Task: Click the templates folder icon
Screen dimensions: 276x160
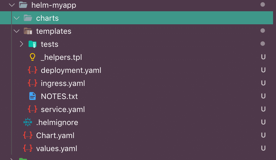Action: (28, 31)
